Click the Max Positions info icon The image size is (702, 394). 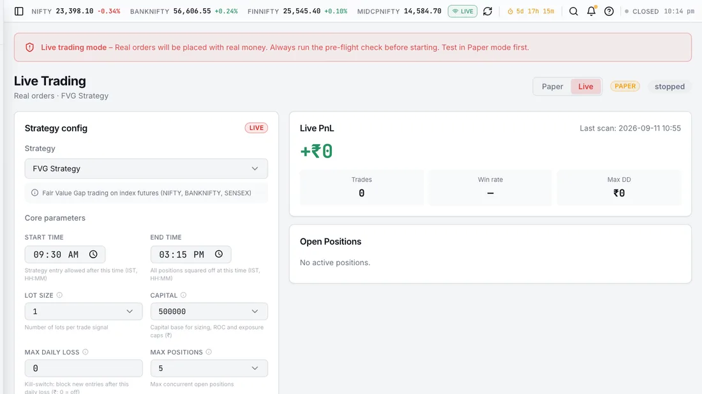pyautogui.click(x=209, y=352)
